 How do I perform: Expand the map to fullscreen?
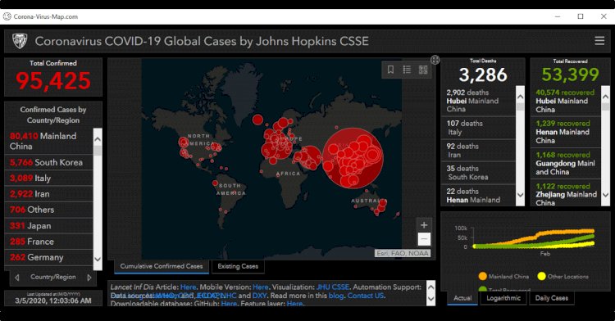coord(435,60)
